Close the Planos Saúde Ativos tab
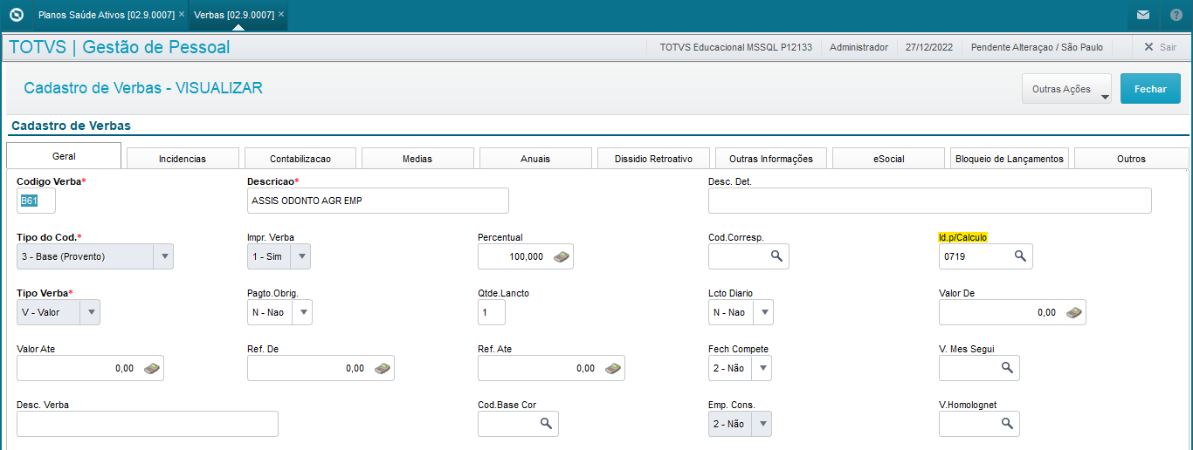 click(181, 15)
